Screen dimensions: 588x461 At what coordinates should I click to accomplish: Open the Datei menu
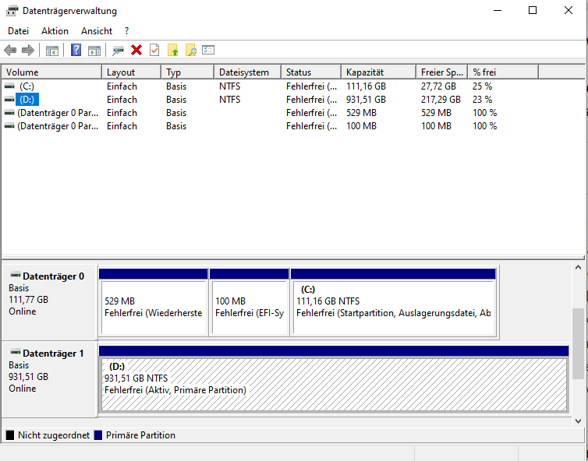18,31
